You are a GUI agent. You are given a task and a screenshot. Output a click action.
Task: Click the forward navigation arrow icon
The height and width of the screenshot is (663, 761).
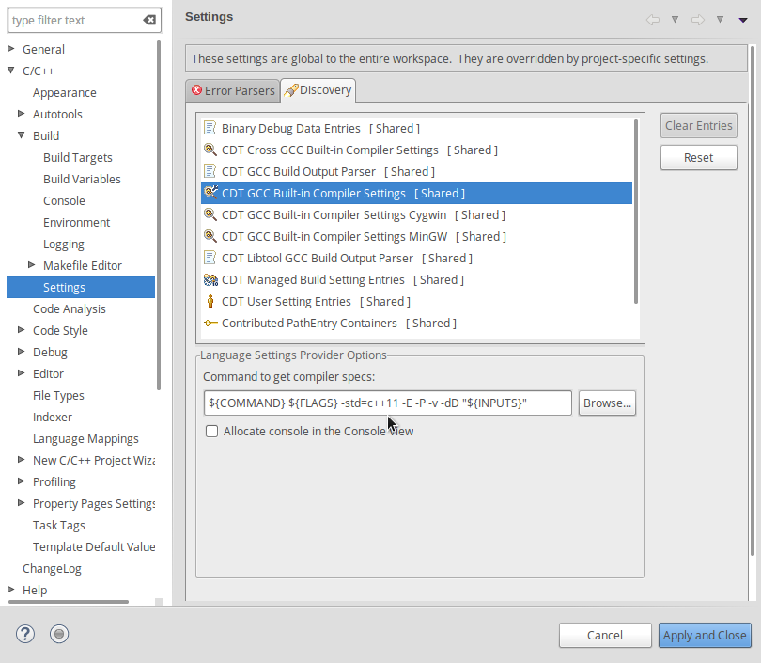pyautogui.click(x=698, y=19)
